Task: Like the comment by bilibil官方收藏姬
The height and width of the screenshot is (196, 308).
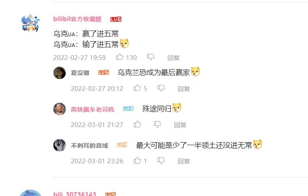Action: [119, 57]
